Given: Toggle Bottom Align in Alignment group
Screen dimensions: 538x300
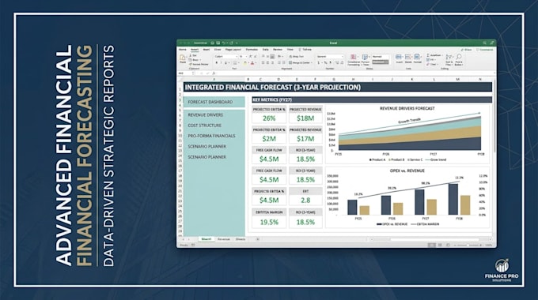Looking at the screenshot, I should pyautogui.click(x=272, y=56).
